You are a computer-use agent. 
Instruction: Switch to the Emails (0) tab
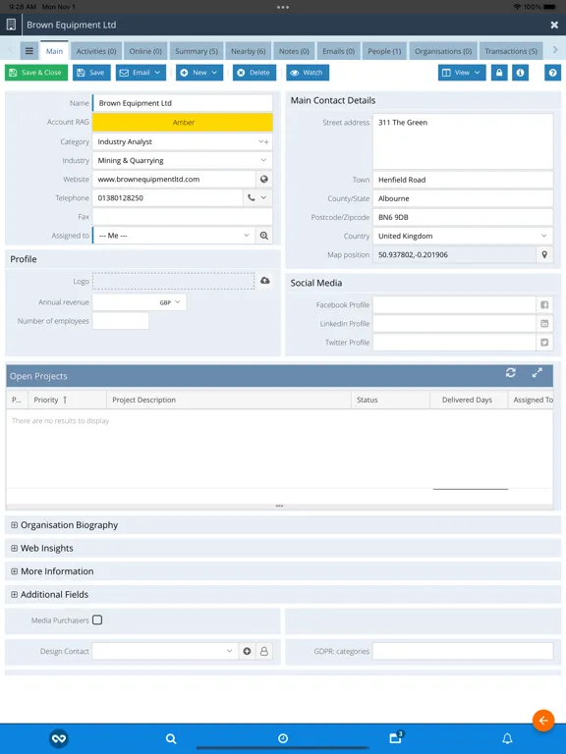(339, 51)
